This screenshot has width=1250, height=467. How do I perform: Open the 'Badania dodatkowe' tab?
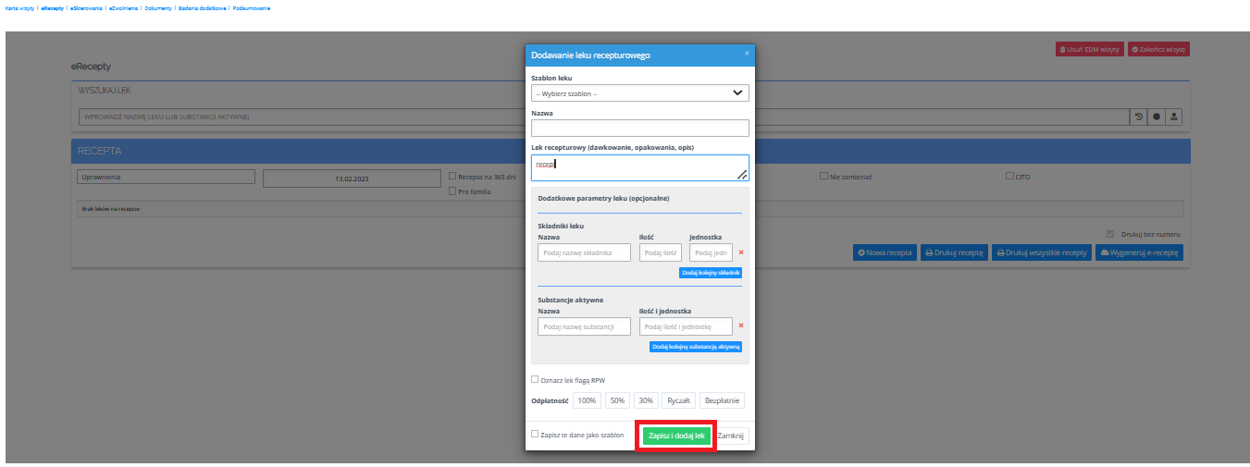point(202,7)
